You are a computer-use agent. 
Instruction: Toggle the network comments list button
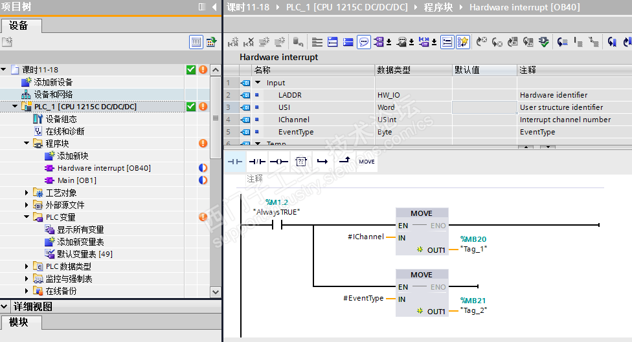click(x=447, y=42)
